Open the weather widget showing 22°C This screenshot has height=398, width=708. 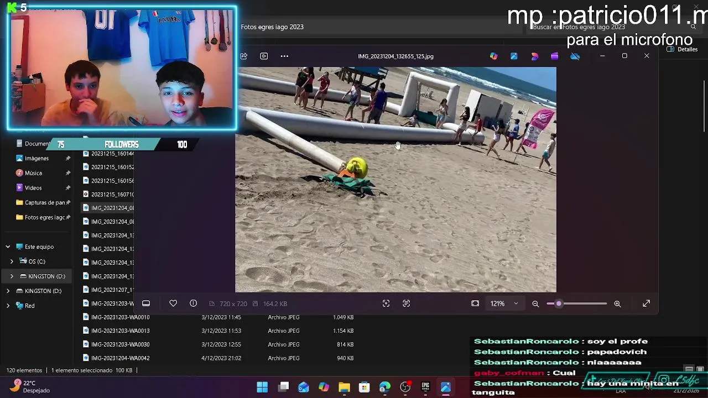[x=31, y=386]
